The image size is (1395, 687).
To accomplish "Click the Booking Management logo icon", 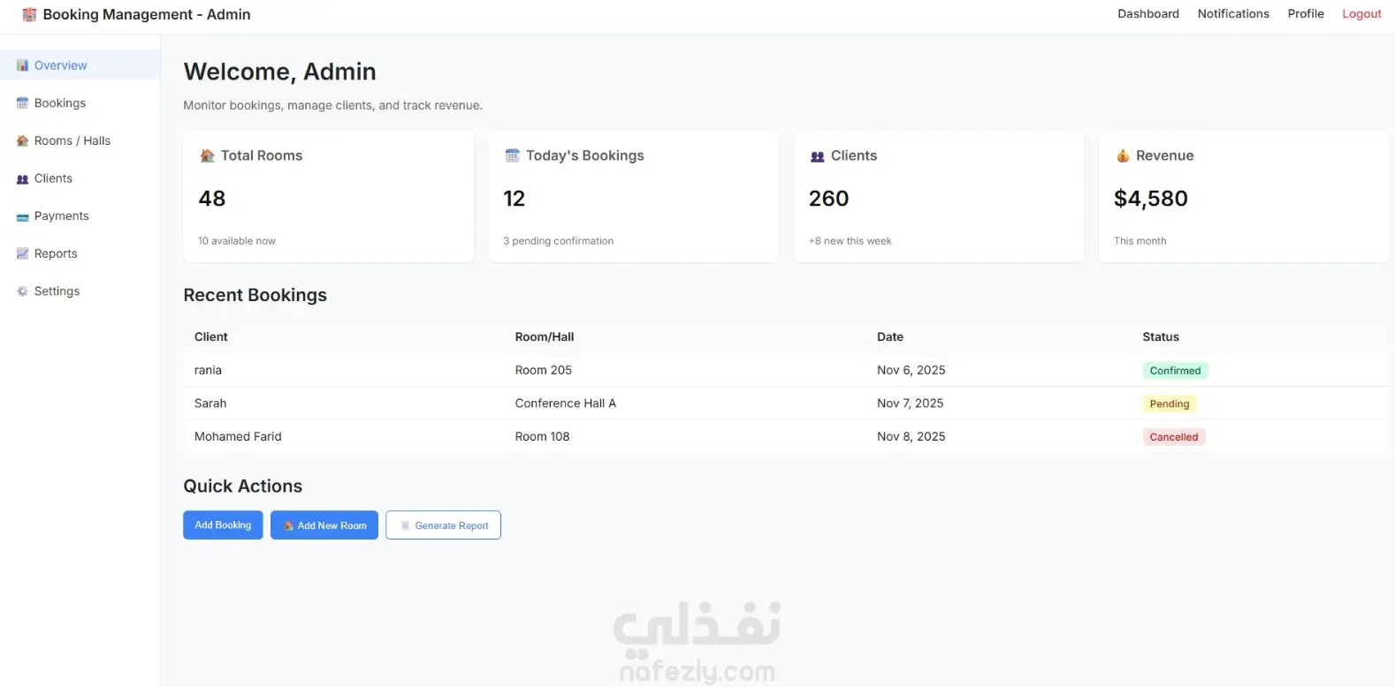I will pyautogui.click(x=29, y=15).
